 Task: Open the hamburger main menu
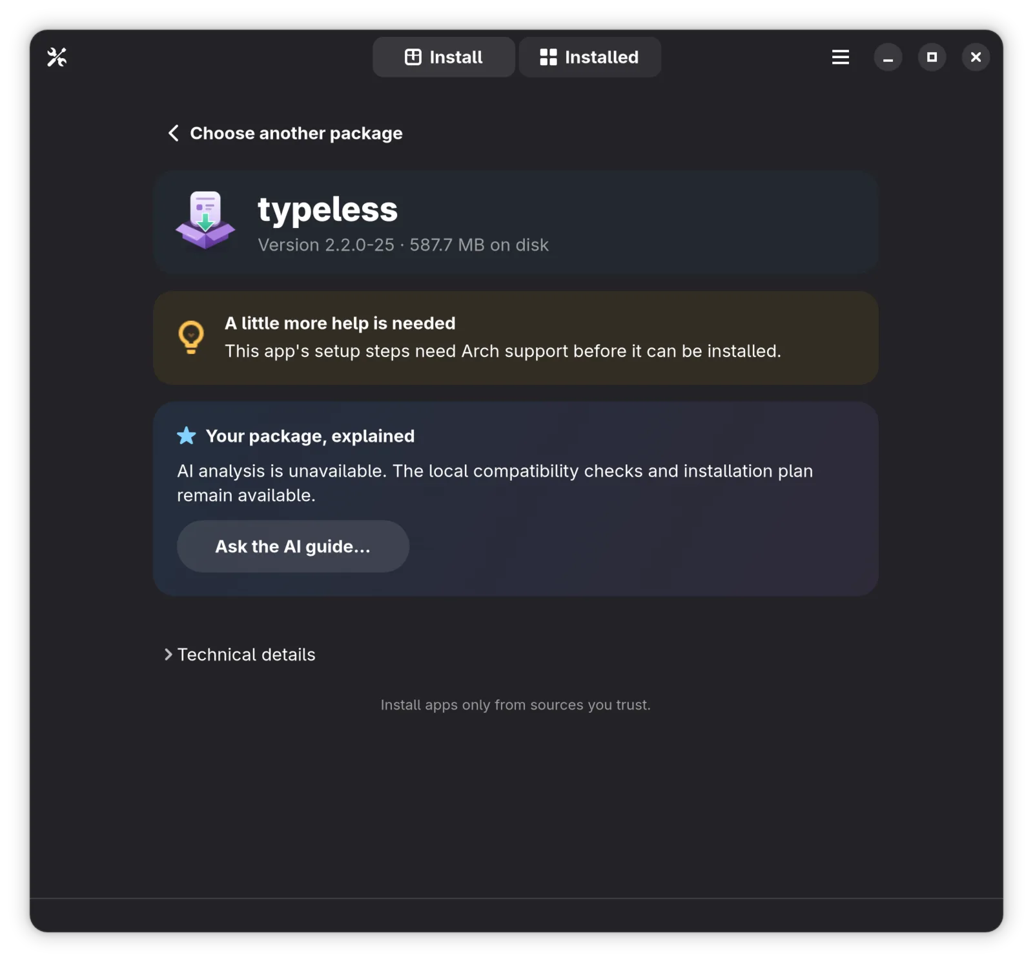pyautogui.click(x=840, y=57)
